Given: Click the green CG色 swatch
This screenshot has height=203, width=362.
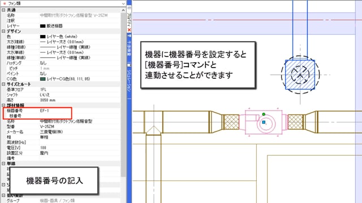Looking at the screenshot, I should (43, 79).
